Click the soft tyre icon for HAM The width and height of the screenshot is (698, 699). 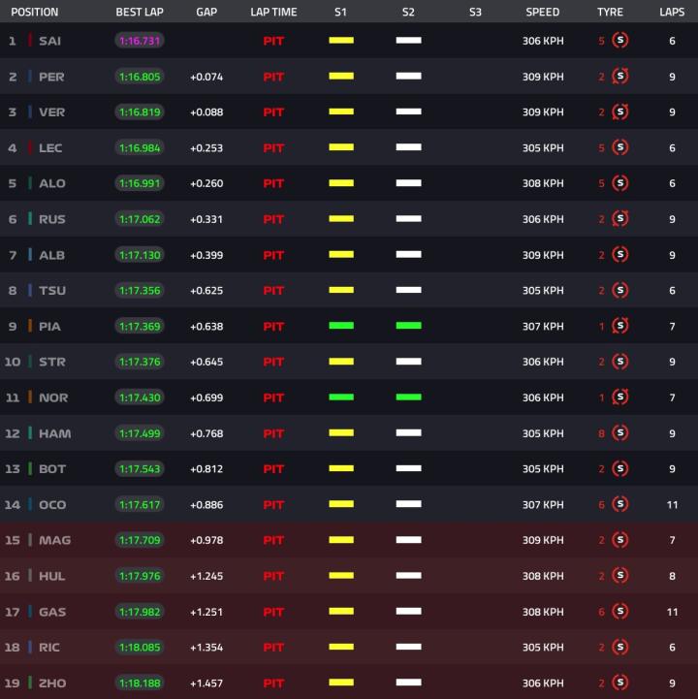pos(619,433)
